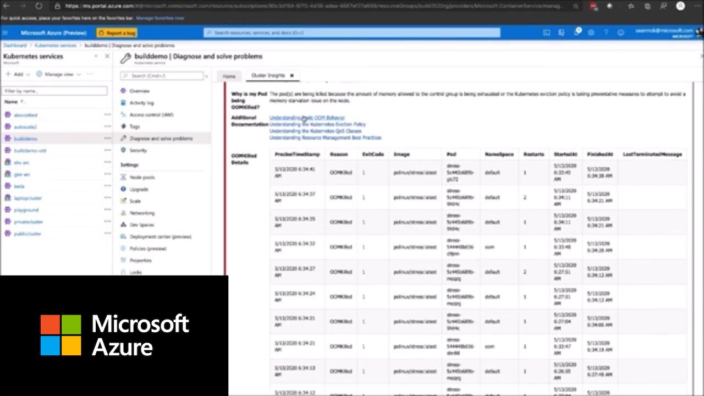This screenshot has width=704, height=396.
Task: Select the builddemo-old cluster
Action: pyautogui.click(x=30, y=151)
